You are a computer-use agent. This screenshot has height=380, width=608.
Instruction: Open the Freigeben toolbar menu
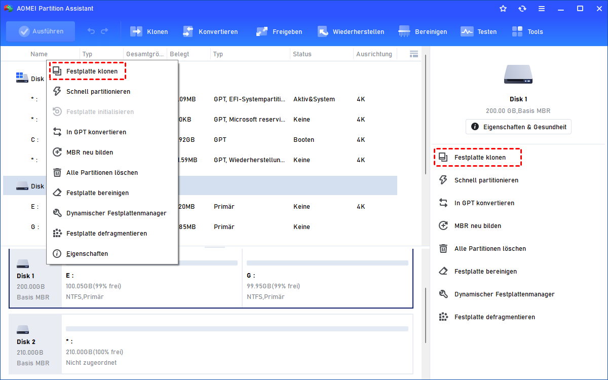tap(279, 31)
